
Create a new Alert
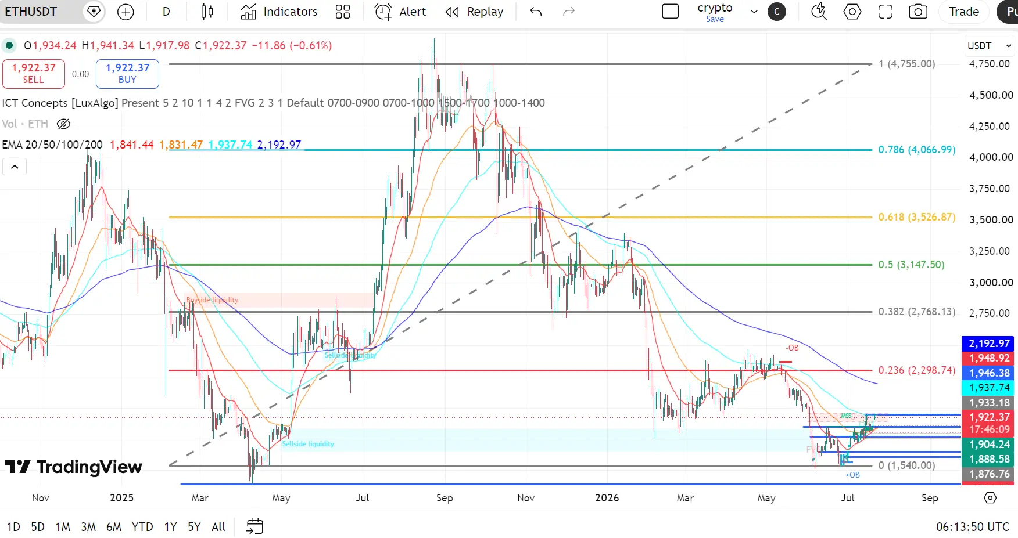[x=400, y=12]
